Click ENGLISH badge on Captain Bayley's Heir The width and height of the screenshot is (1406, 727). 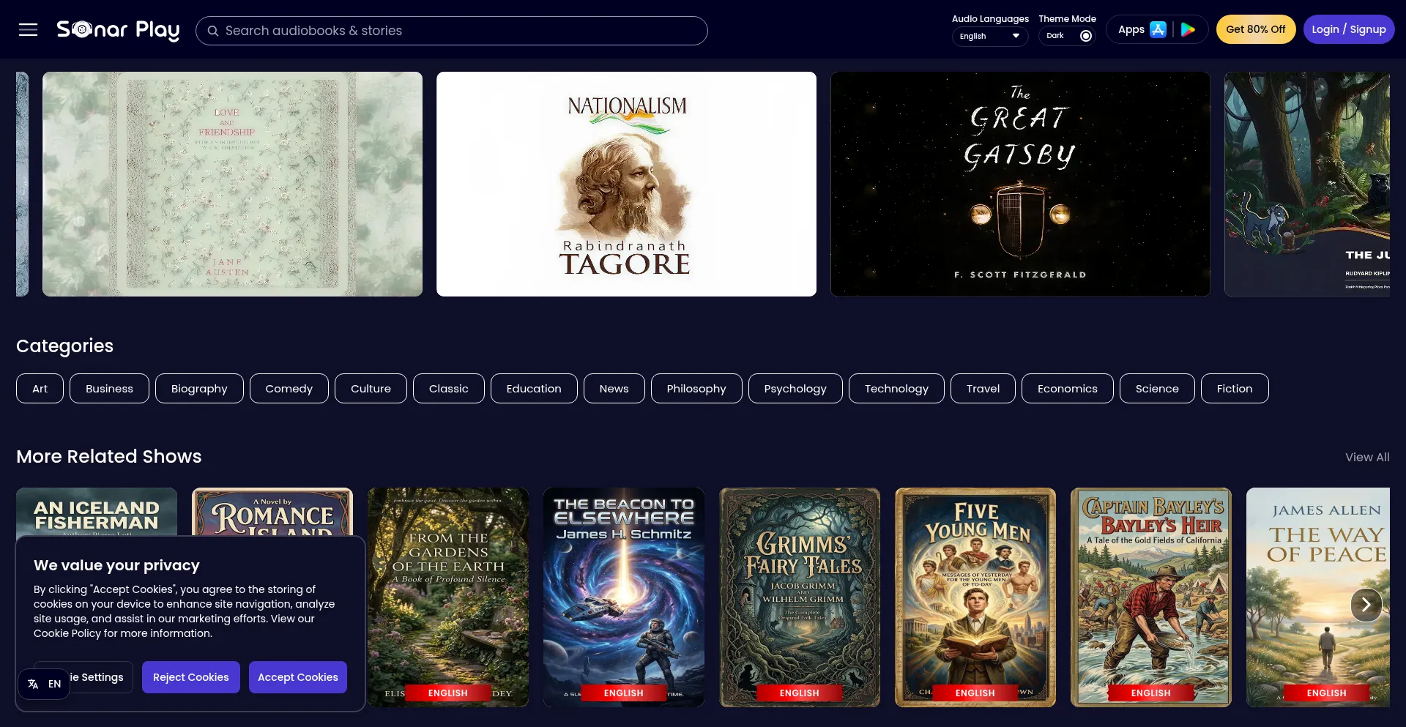pos(1151,693)
